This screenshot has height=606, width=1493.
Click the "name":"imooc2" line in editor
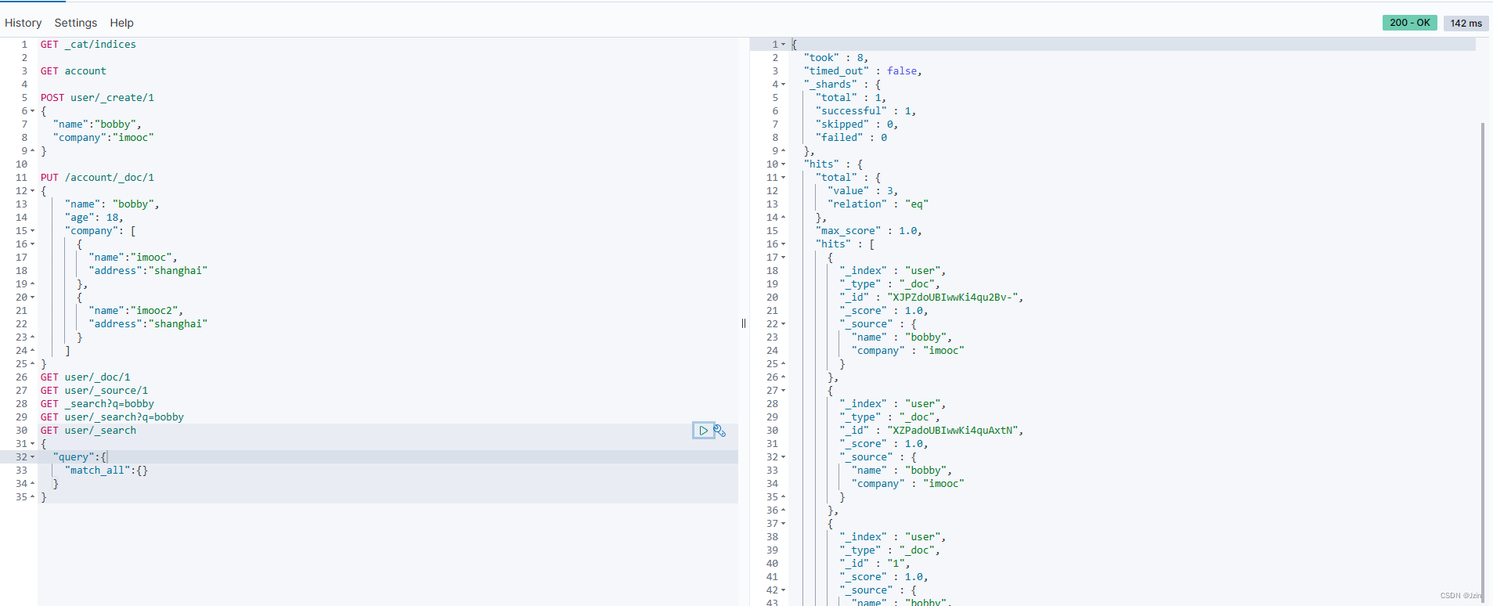(136, 311)
